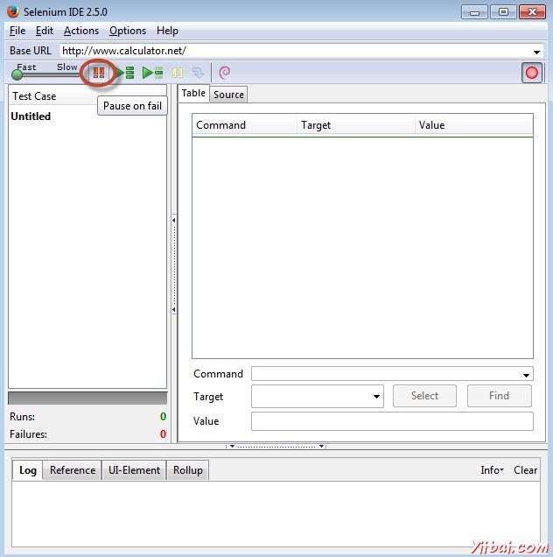Toggle the red Record button
The width and height of the screenshot is (553, 557).
531,73
